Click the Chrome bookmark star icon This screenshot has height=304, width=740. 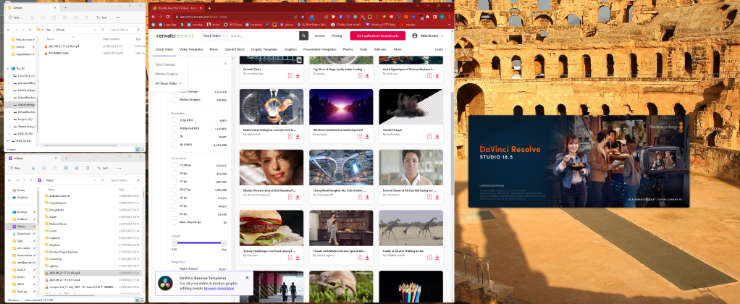(x=303, y=17)
